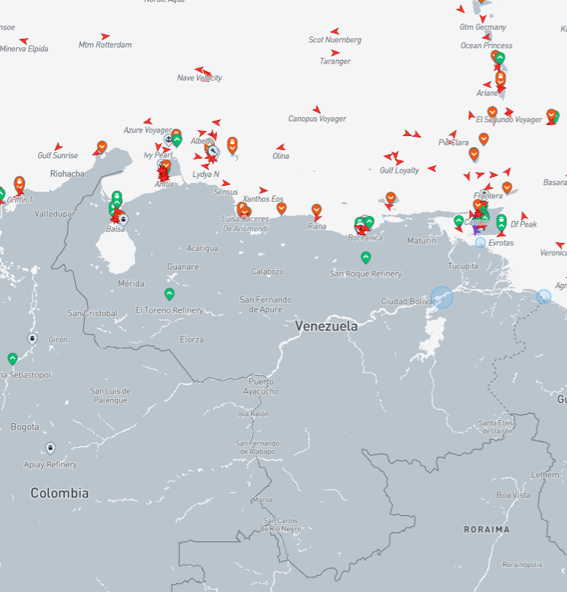The width and height of the screenshot is (567, 592).
Task: Click the green tank marker above Balsa
Action: pyautogui.click(x=117, y=199)
